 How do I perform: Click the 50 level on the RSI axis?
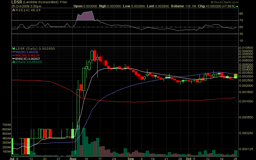[241, 27]
